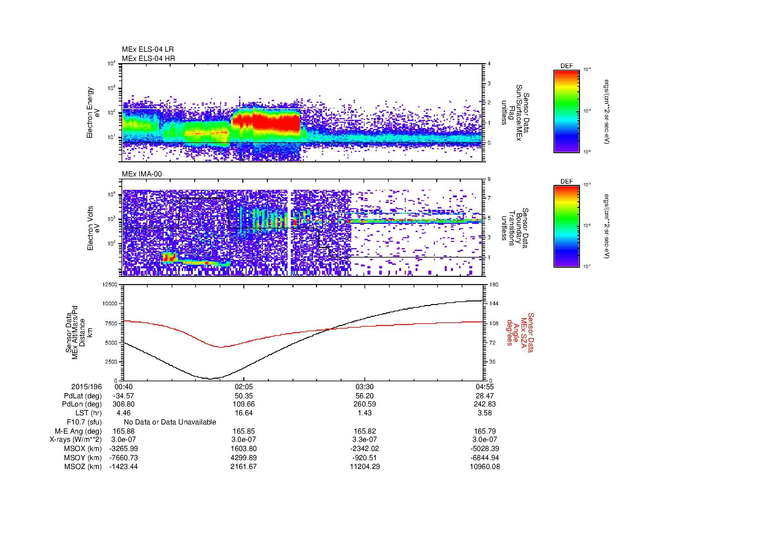
Task: Click MSOX value -5028.39
Action: (485, 449)
